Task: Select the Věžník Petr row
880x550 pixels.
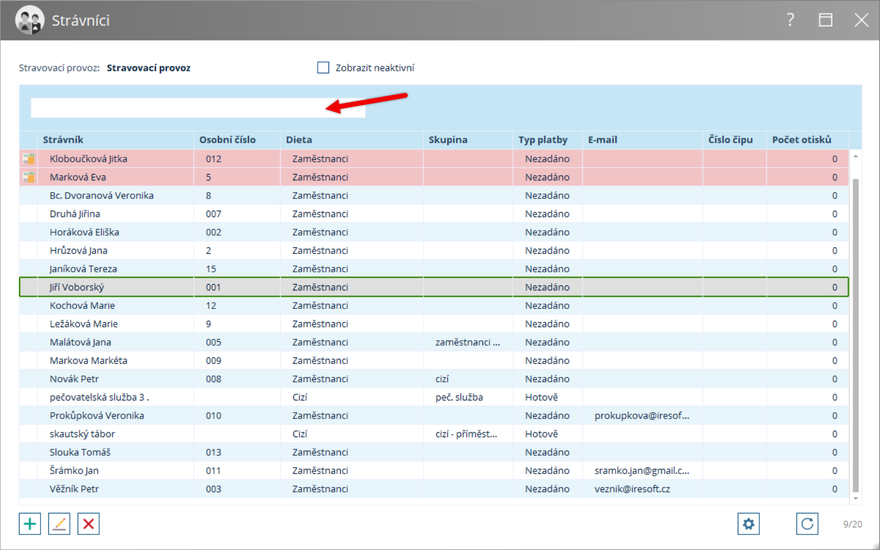Action: 434,488
